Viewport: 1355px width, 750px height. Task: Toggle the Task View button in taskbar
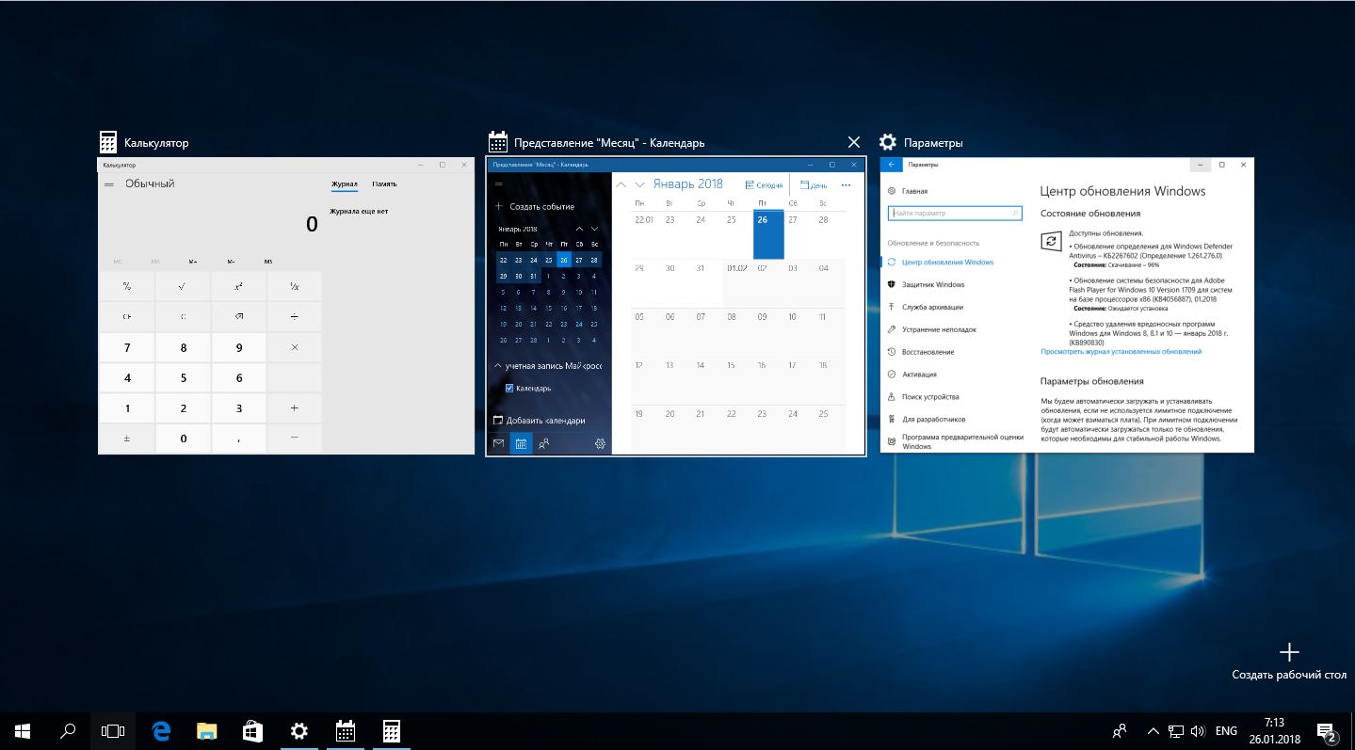113,731
